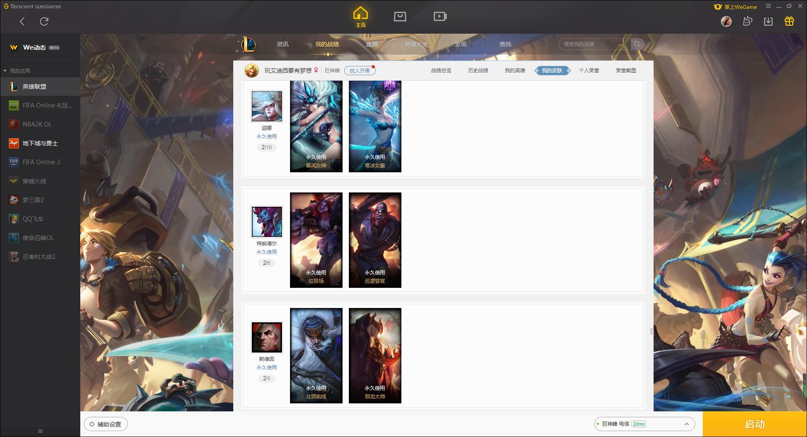Viewport: 807px width, 437px height.
Task: Click player name 玩艾迪西要有梦想
Action: click(288, 71)
